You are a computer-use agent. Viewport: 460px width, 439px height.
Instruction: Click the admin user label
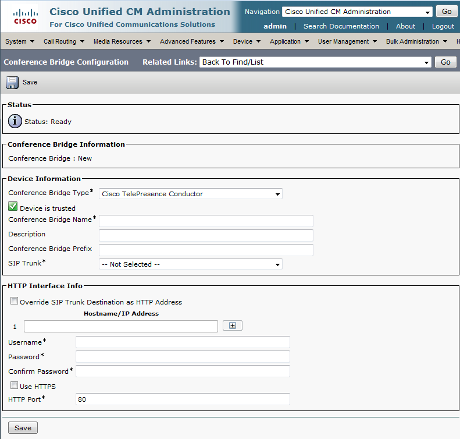(275, 26)
